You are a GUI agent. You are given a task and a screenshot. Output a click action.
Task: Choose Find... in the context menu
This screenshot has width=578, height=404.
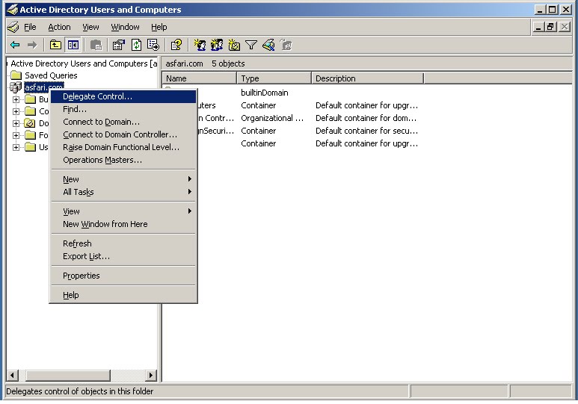[123, 109]
